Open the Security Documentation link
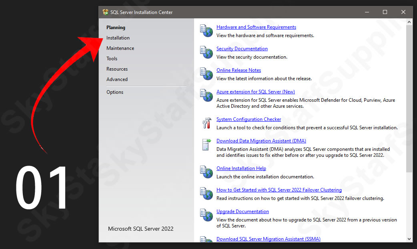The image size is (417, 249). pyautogui.click(x=242, y=49)
